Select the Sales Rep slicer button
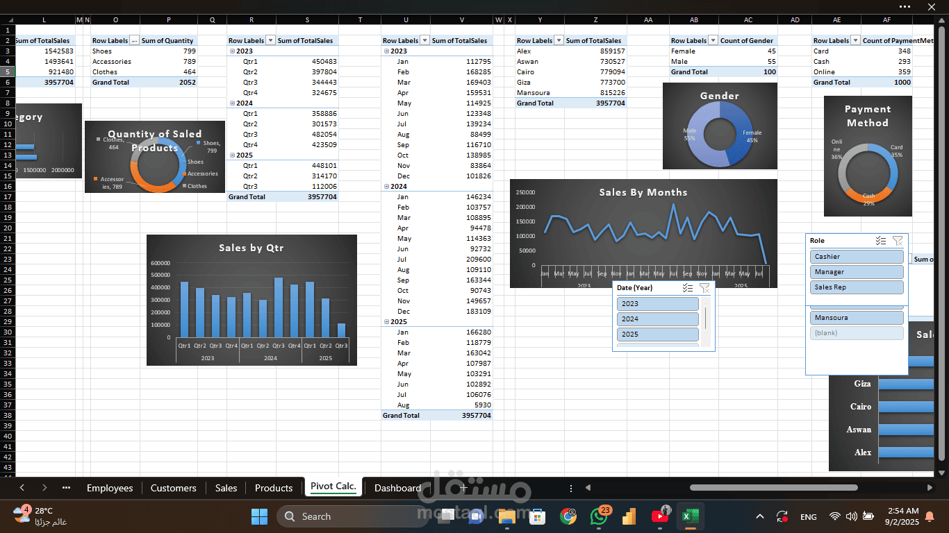Screen dimensions: 949x533 [x=857, y=287]
